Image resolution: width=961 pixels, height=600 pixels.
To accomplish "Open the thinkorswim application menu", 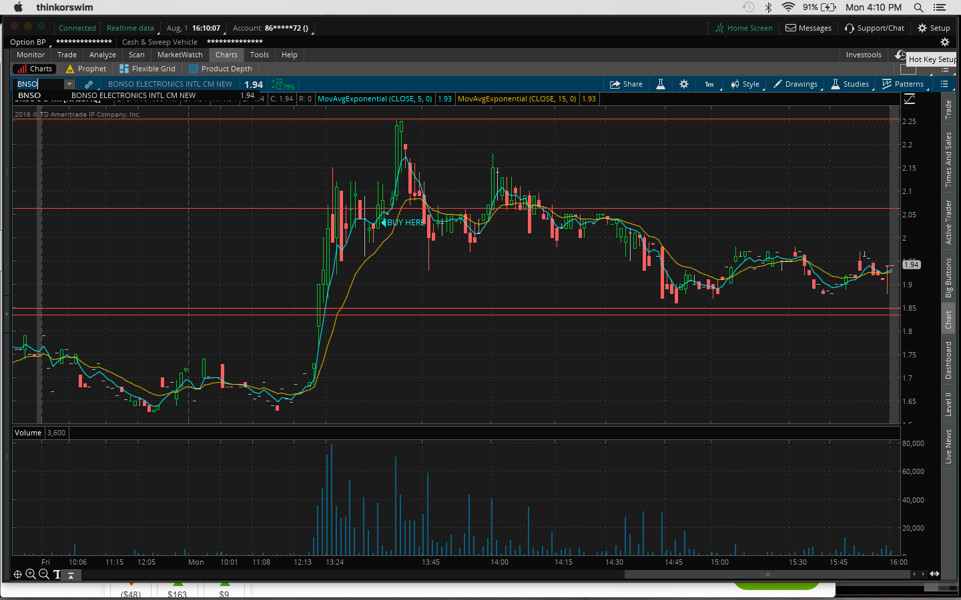I will tap(65, 7).
